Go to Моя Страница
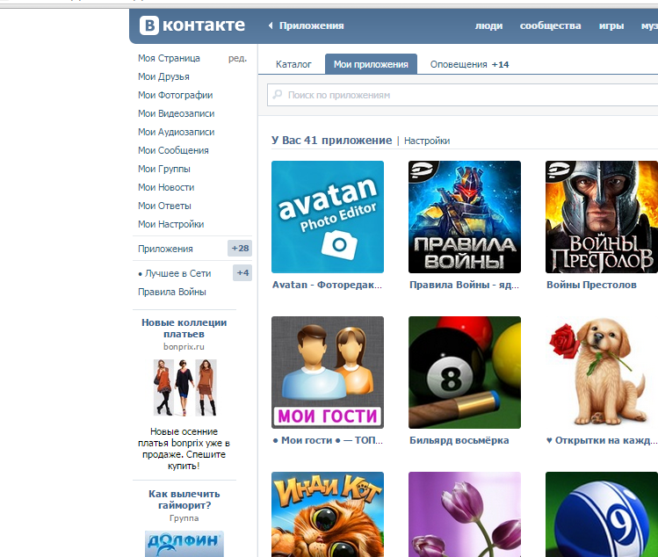The height and width of the screenshot is (557, 658). (169, 58)
